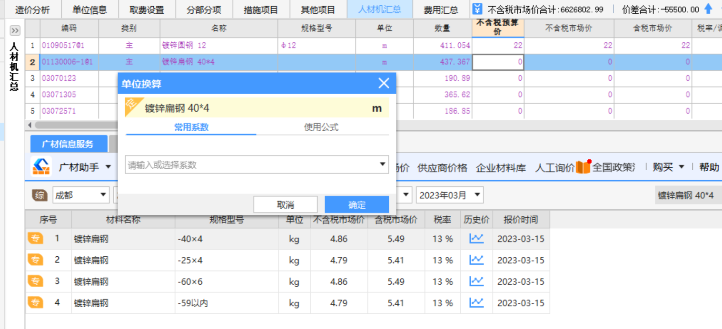Screen dimensions: 722x329
Task: Click the 专 badge in material row 1
Action: click(x=35, y=239)
